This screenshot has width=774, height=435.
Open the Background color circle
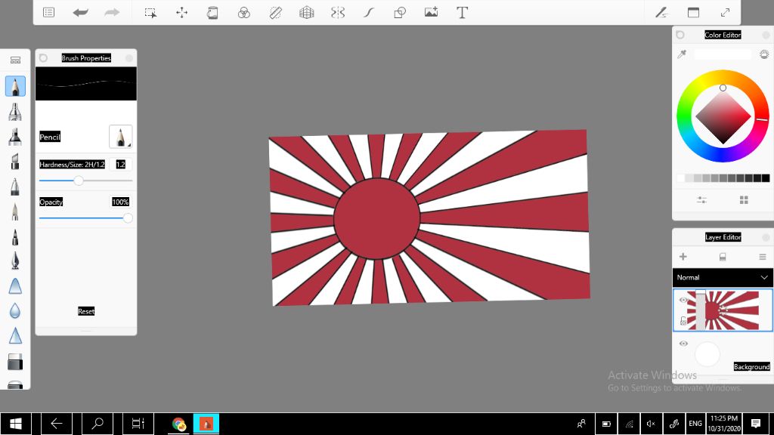click(707, 353)
